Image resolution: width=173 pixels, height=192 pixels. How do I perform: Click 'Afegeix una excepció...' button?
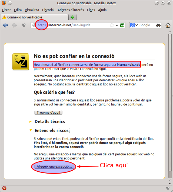(x=54, y=167)
